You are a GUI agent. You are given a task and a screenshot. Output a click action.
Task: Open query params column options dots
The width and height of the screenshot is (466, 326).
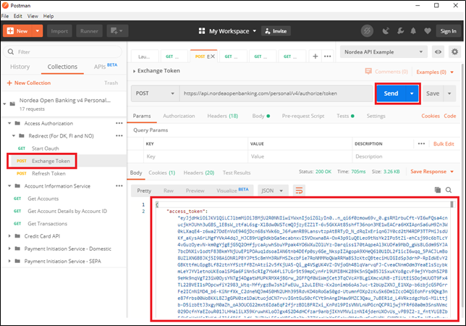(421, 143)
